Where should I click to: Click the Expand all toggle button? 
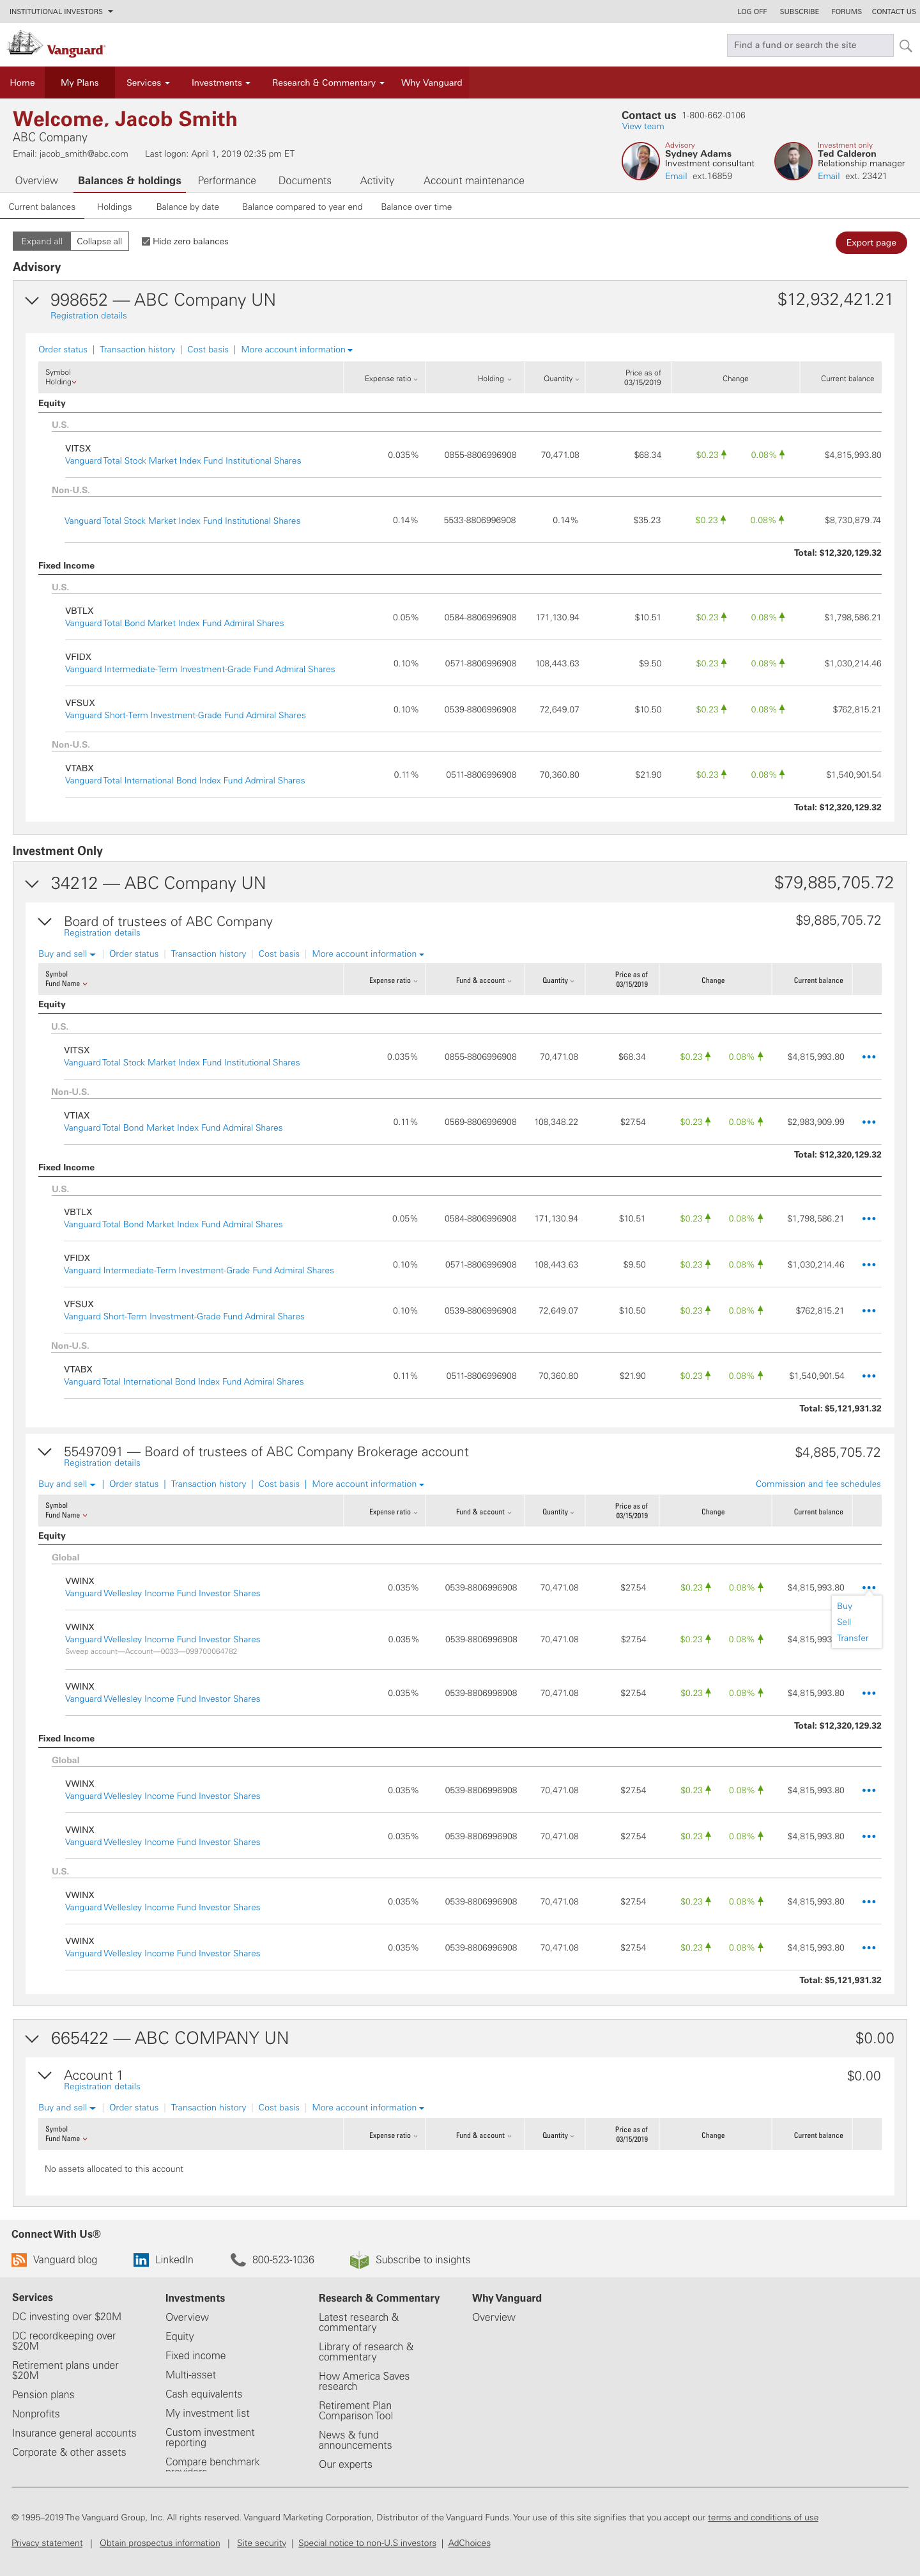tap(42, 241)
